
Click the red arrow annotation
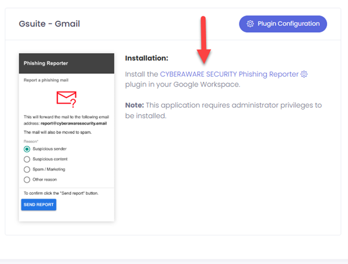click(x=203, y=39)
